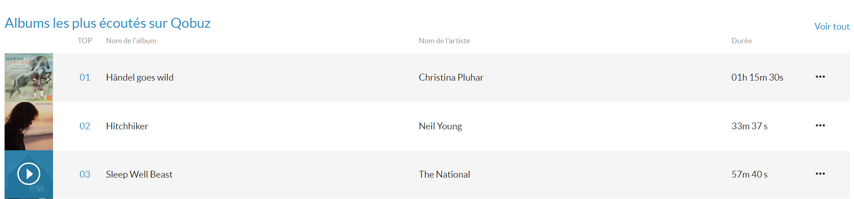This screenshot has width=854, height=199.
Task: Click the Nom de l'artiste column header
Action: coord(444,41)
